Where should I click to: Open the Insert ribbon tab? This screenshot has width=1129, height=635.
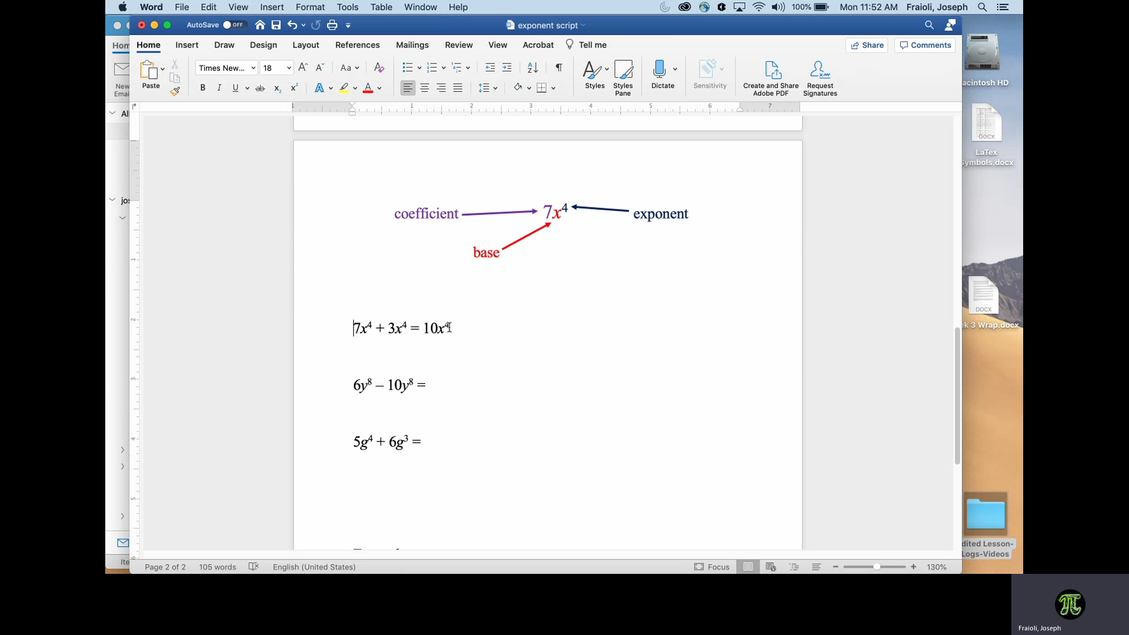pos(186,45)
